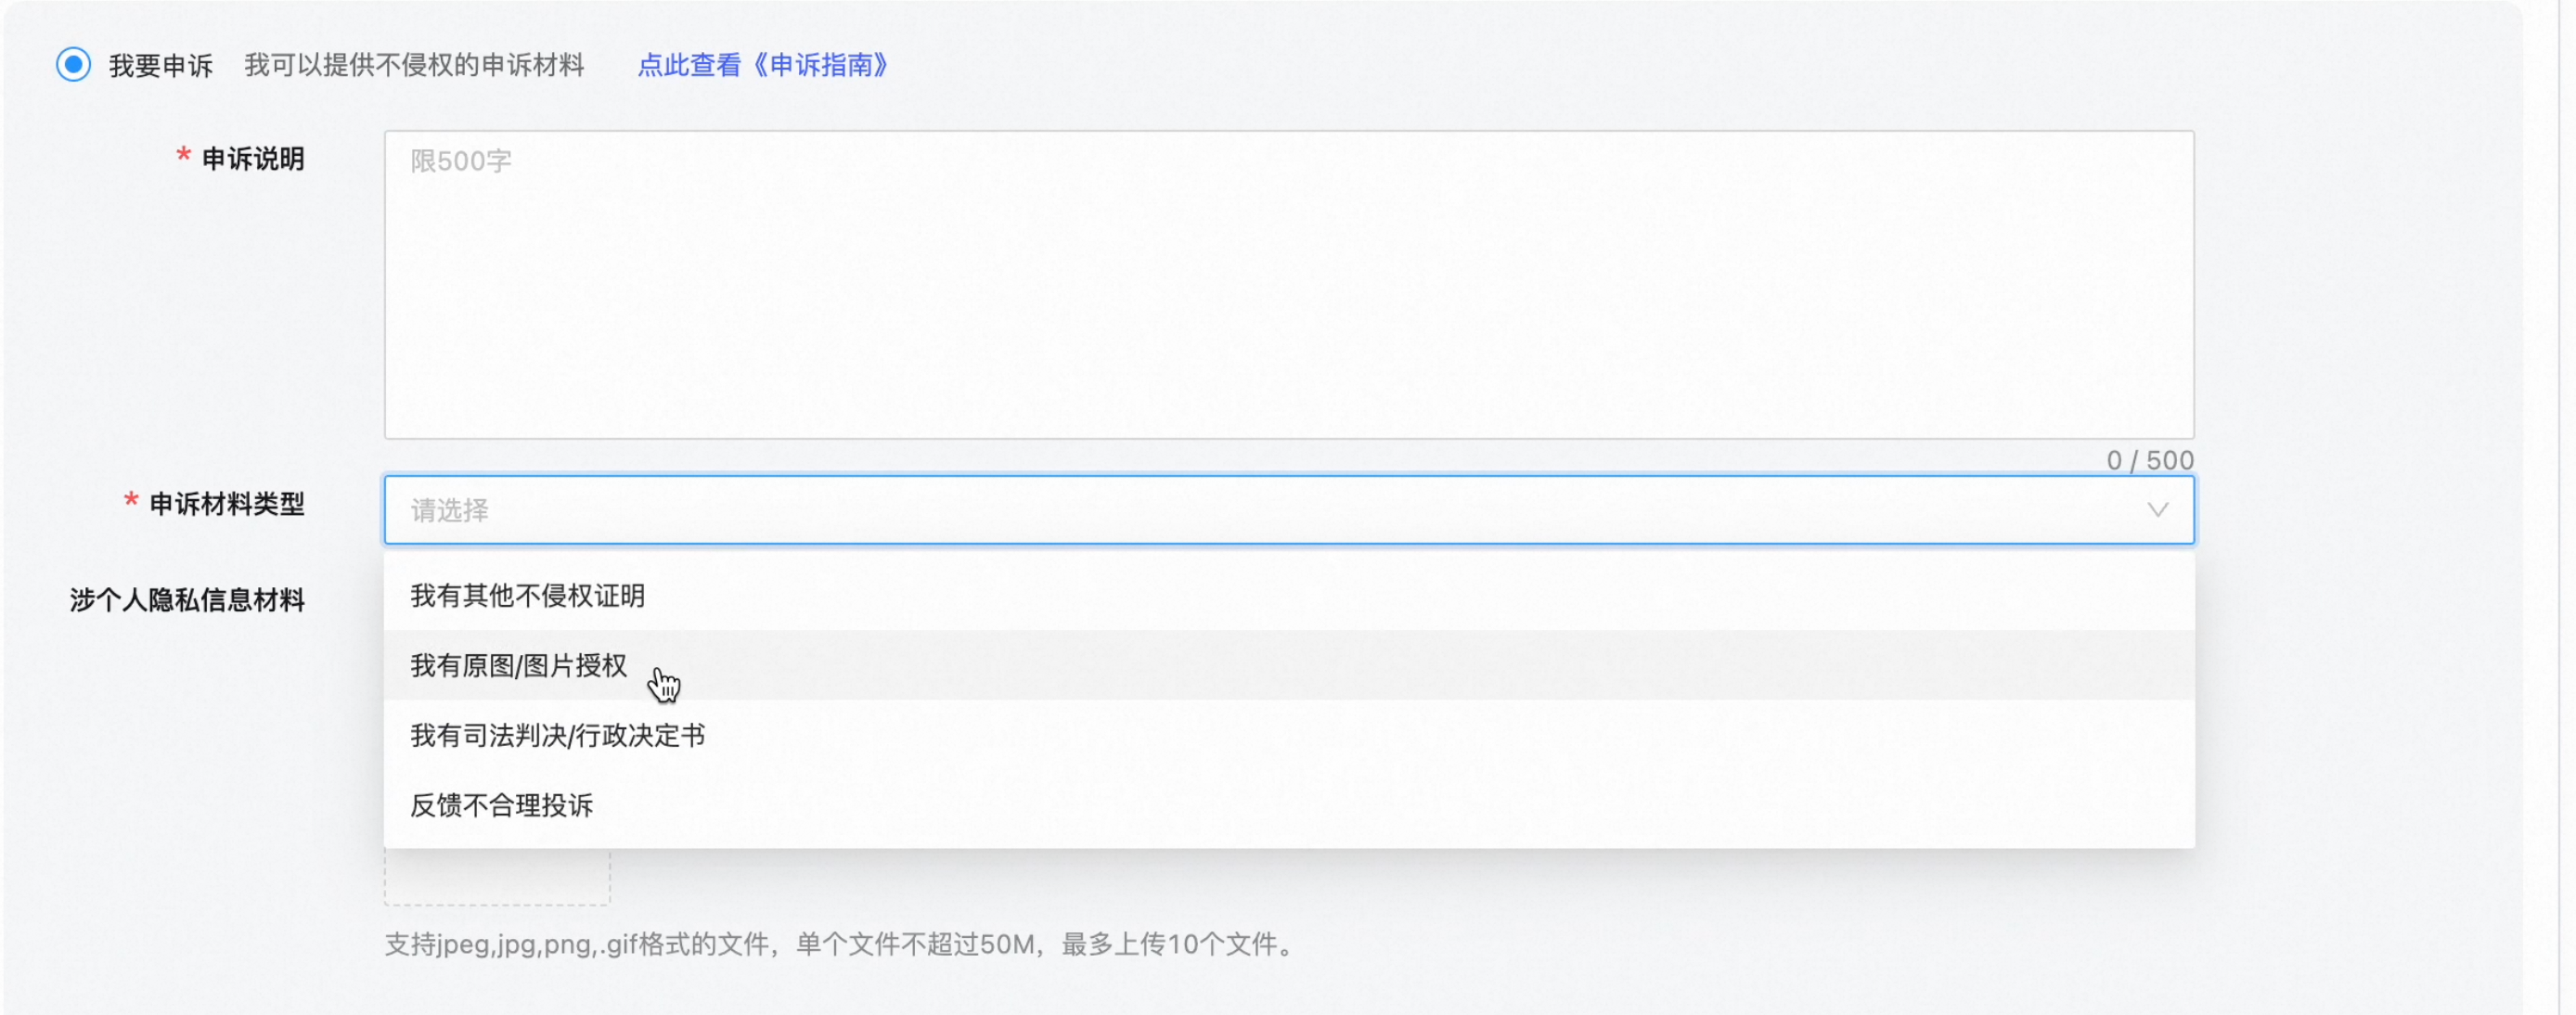Open the 点此查看《申诉指南》 link

(763, 65)
